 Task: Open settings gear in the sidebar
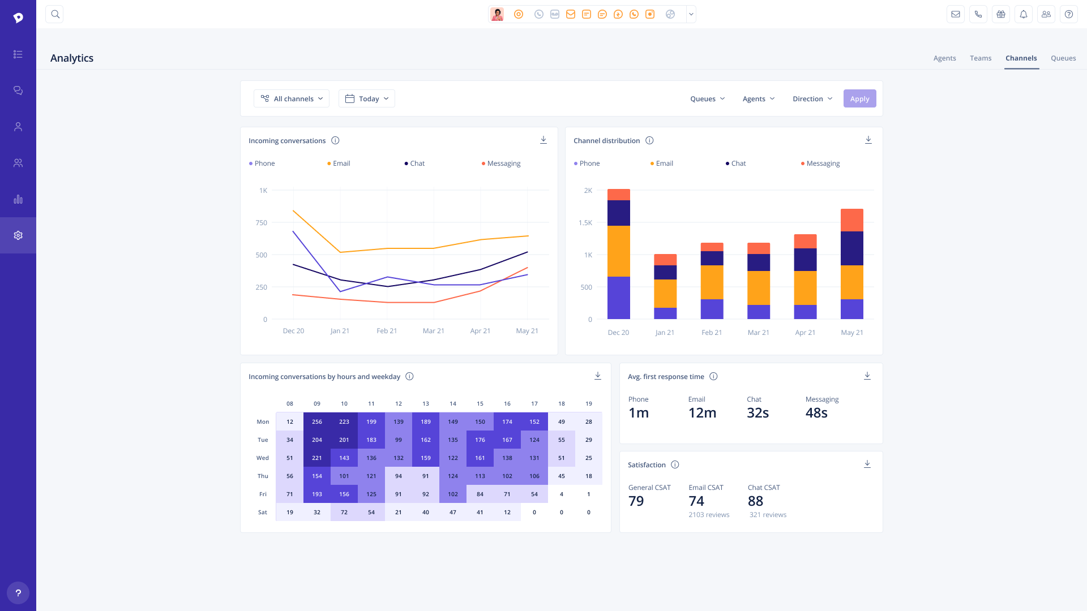point(18,235)
